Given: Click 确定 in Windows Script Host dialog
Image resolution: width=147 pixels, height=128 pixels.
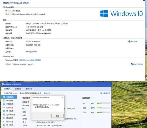Looking at the screenshot, I should pos(57,116).
